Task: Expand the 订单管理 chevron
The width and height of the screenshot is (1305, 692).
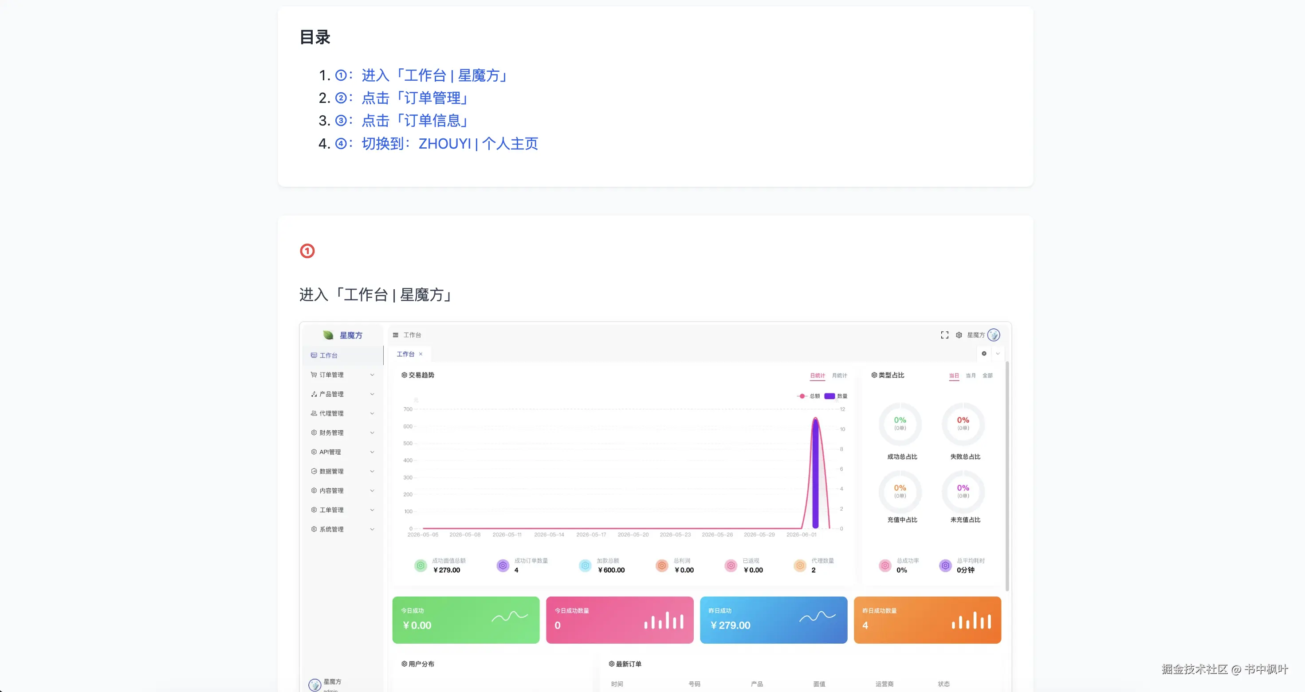Action: (372, 375)
